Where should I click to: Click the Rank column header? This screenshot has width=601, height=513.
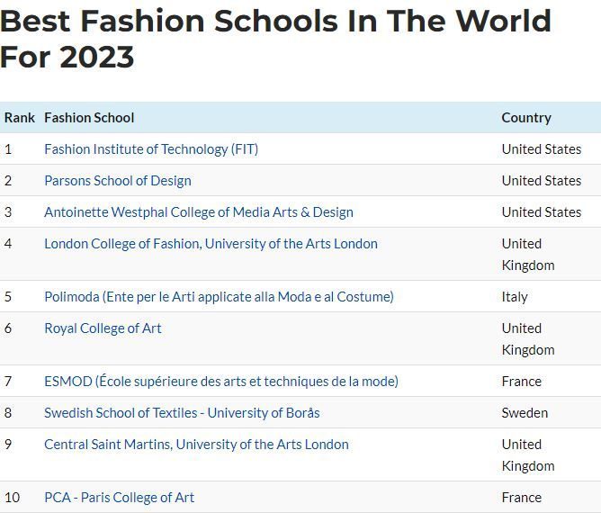pyautogui.click(x=20, y=118)
